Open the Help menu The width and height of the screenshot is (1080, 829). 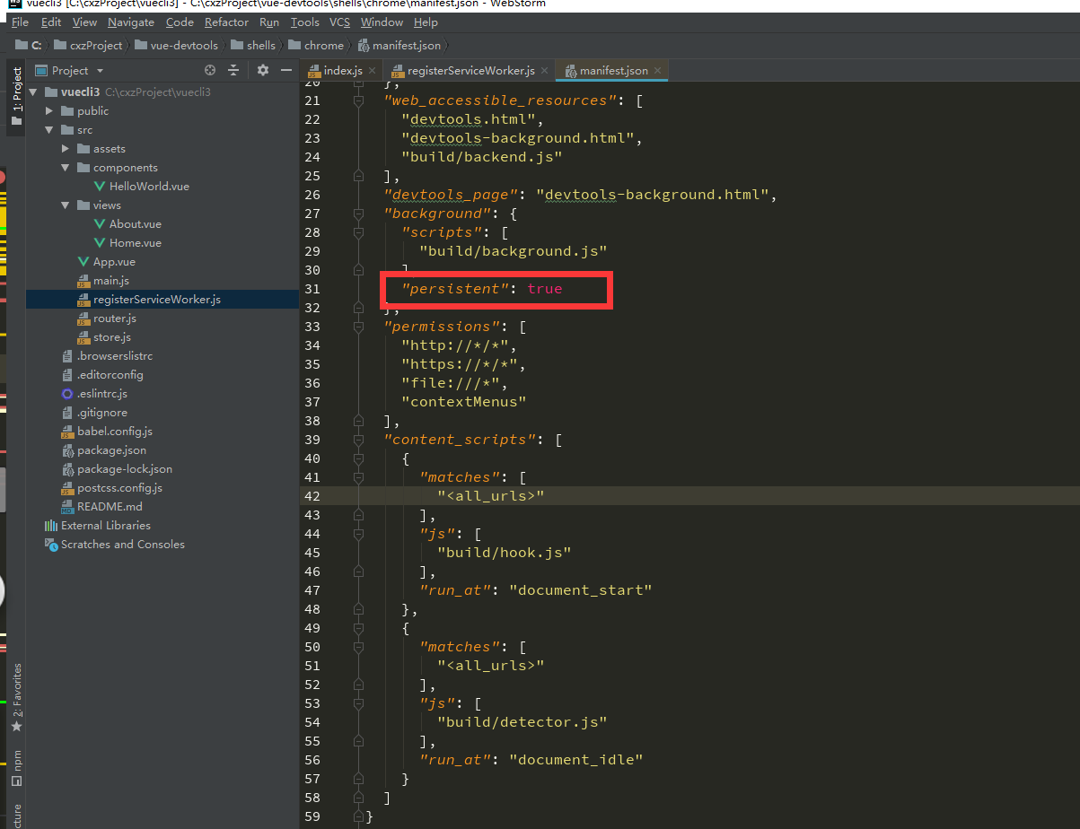coord(426,22)
